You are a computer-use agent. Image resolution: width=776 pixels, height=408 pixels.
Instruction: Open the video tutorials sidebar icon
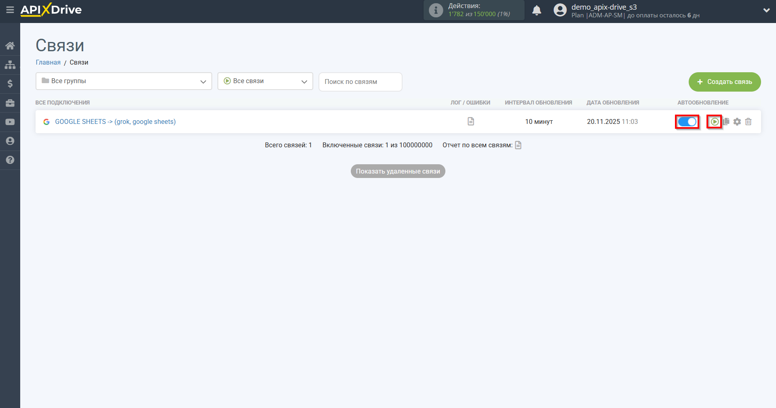[x=10, y=122]
